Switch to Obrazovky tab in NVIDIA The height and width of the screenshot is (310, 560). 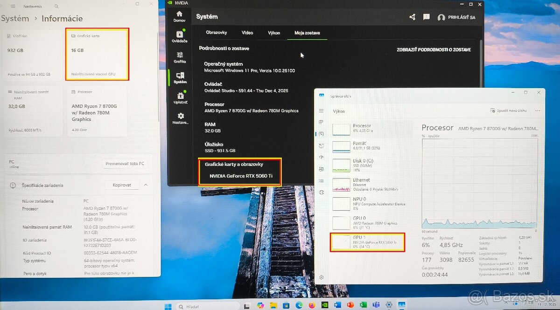(217, 33)
